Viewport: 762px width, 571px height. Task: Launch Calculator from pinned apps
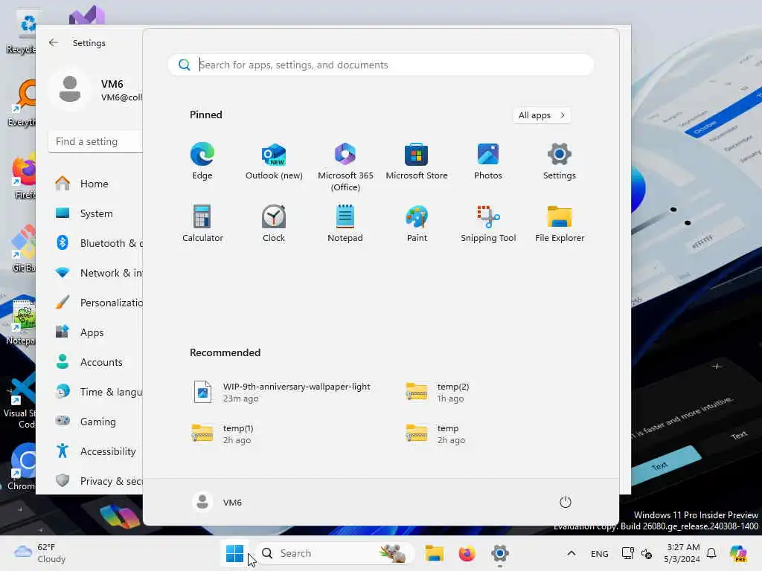coord(202,223)
